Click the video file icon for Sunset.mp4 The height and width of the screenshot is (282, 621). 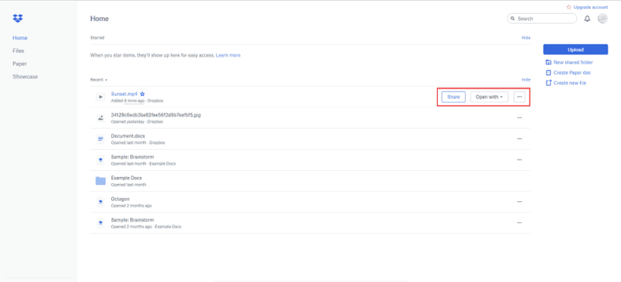pos(101,97)
